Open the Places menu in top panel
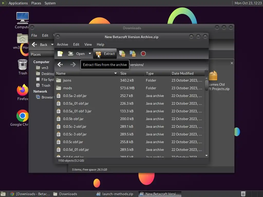 36,3
